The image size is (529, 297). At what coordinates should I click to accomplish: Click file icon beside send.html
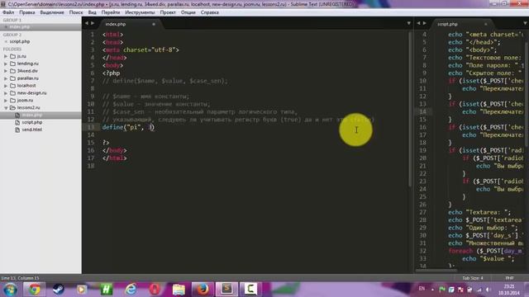[17, 130]
